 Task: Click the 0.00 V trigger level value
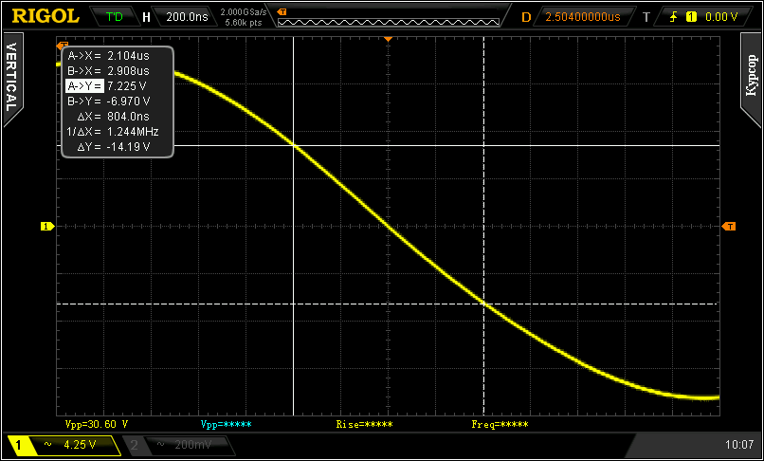pyautogui.click(x=721, y=17)
